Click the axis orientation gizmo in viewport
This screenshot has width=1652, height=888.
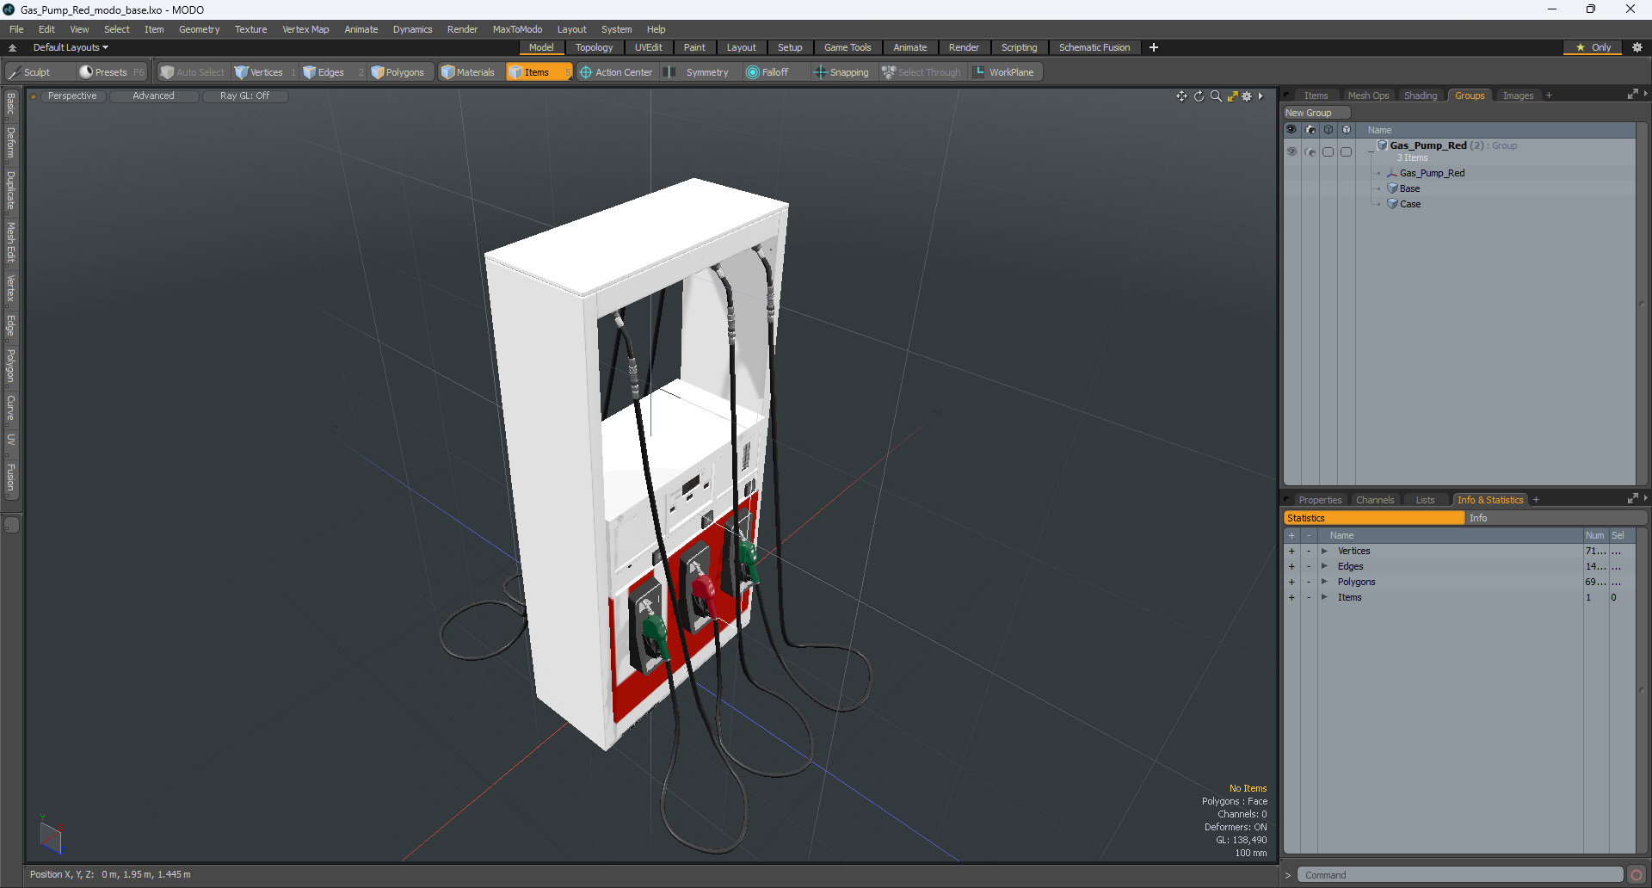[52, 836]
